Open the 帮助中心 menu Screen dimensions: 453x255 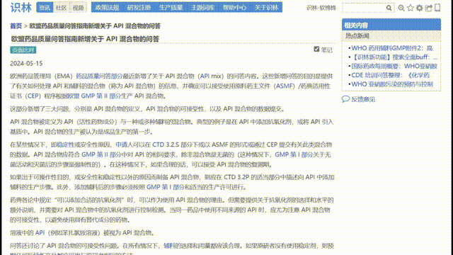point(234,8)
